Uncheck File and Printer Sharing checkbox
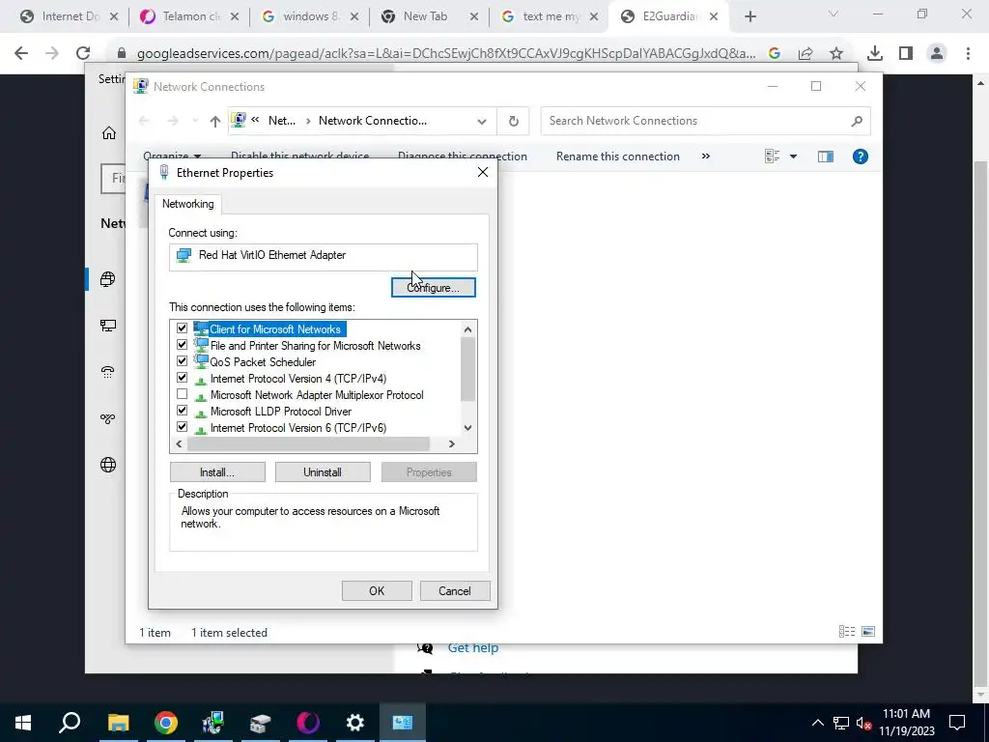Viewport: 989px width, 742px height. 183,345
